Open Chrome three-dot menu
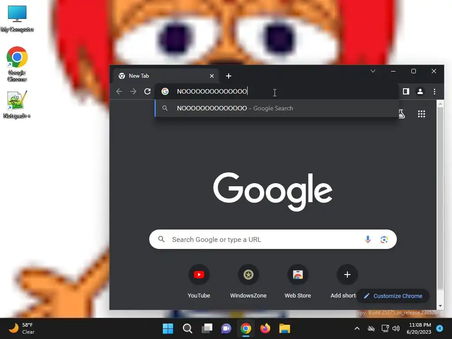This screenshot has height=339, width=452. pyautogui.click(x=434, y=91)
